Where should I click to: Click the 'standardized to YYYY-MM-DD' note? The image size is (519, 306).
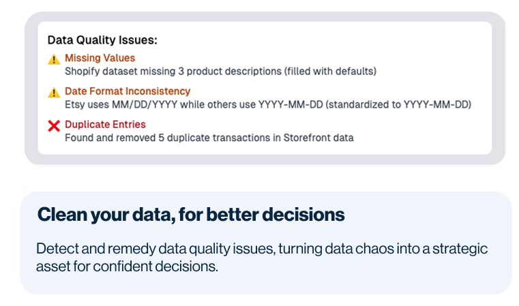398,104
